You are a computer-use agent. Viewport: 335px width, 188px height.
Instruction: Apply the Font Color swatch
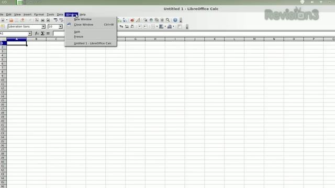click(x=170, y=27)
